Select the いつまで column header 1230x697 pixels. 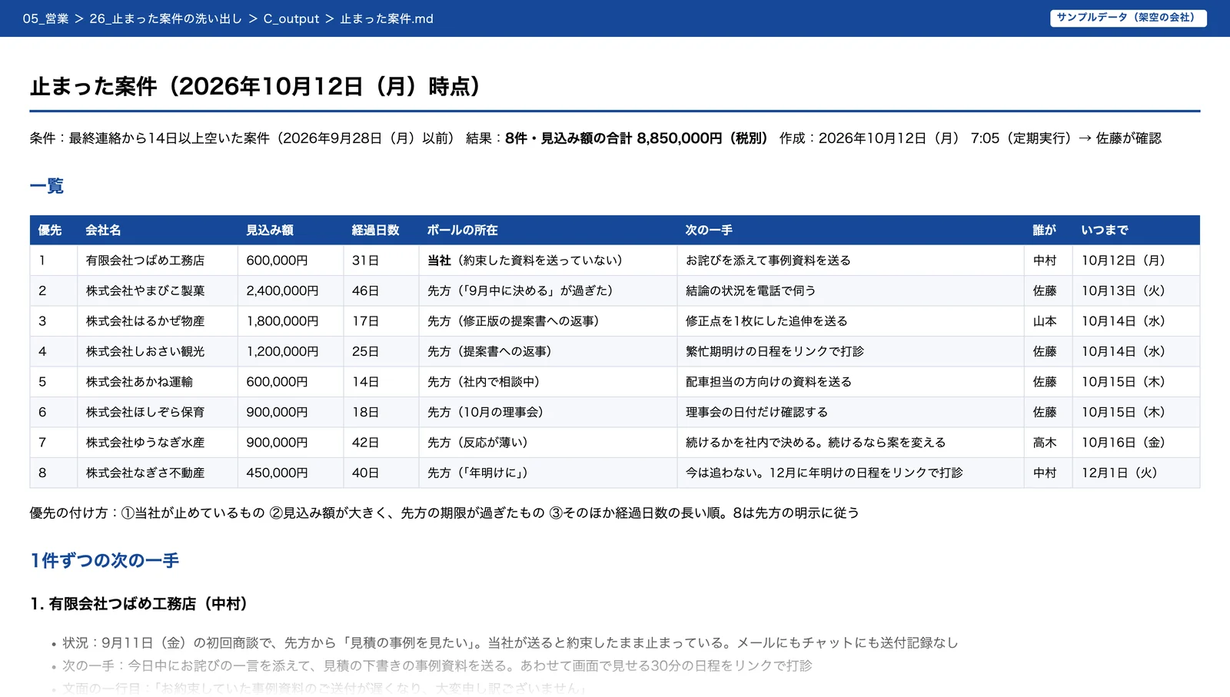click(1135, 230)
